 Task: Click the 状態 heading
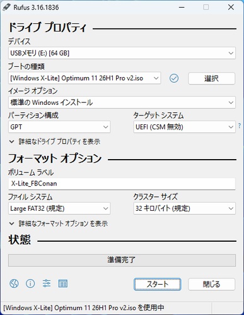pyautogui.click(x=20, y=240)
